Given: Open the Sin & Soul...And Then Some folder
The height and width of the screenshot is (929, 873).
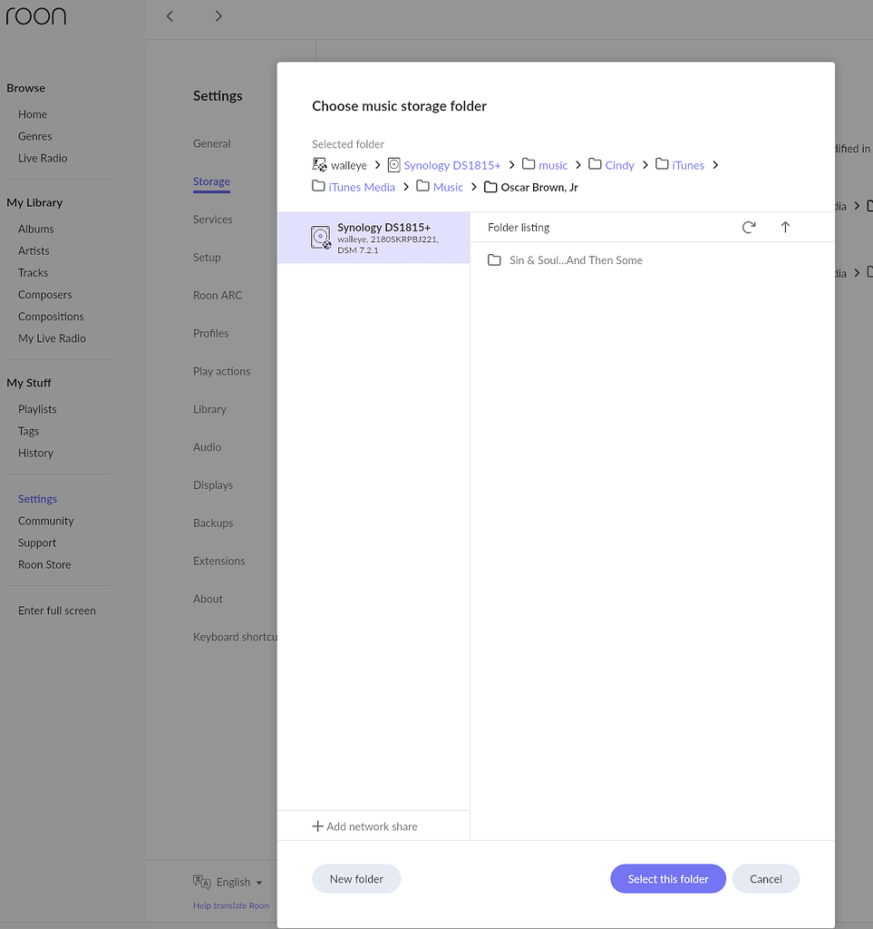Looking at the screenshot, I should pos(575,260).
